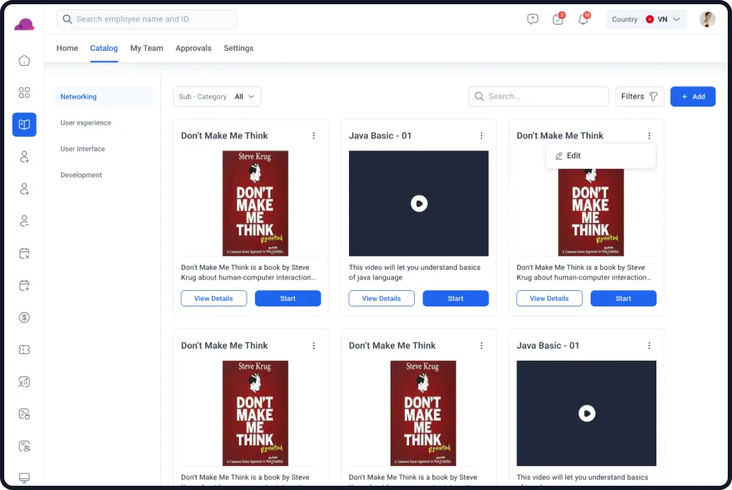Screen dimensions: 732x490
Task: Open the four-squares dashboard sidebar icon
Action: (x=24, y=92)
